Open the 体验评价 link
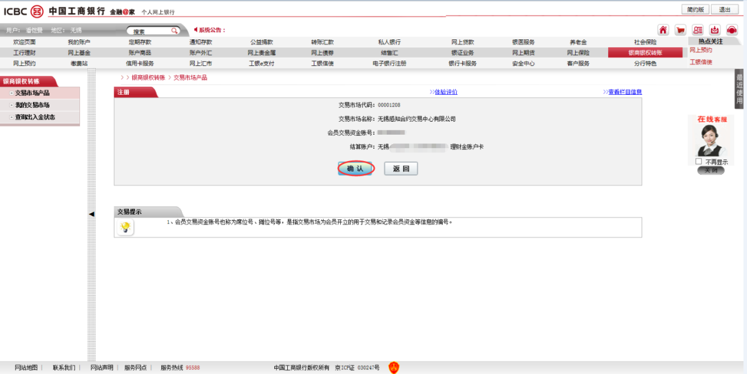Screen dimensions: 747x374 point(446,92)
